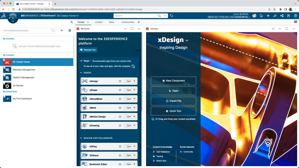Click the Share arrow icon in top bar
The height and width of the screenshot is (168, 299).
275,16
